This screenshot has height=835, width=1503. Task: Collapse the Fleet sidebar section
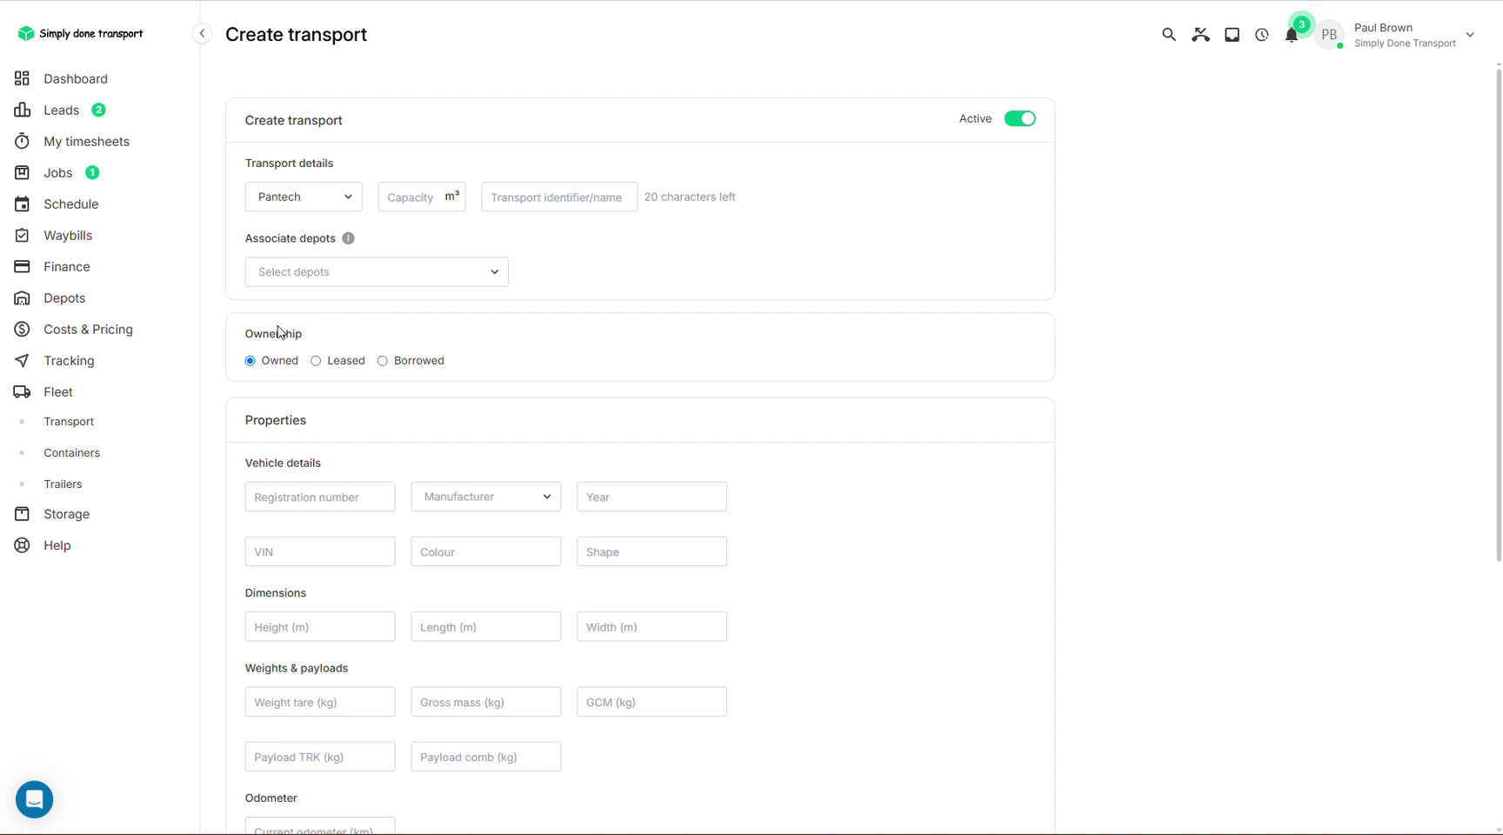tap(57, 391)
